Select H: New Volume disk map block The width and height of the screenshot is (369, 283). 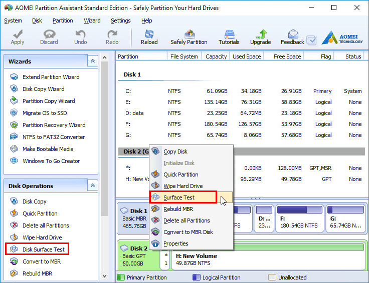[268, 256]
